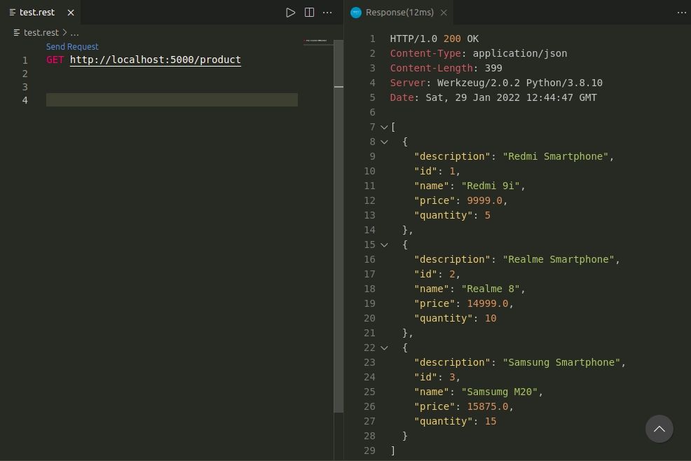Click the "id": 2 line

[x=437, y=274]
